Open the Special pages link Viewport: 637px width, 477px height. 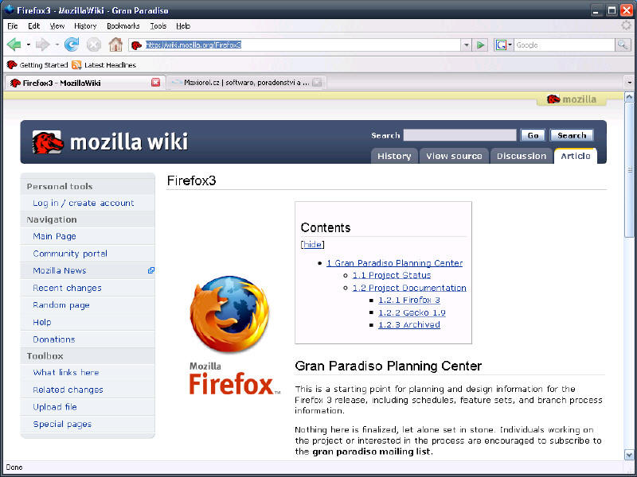[x=62, y=425]
